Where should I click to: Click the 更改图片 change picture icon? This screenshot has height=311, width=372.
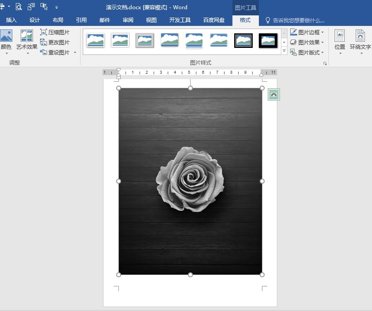point(44,42)
